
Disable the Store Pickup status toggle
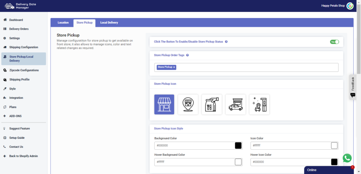(334, 42)
